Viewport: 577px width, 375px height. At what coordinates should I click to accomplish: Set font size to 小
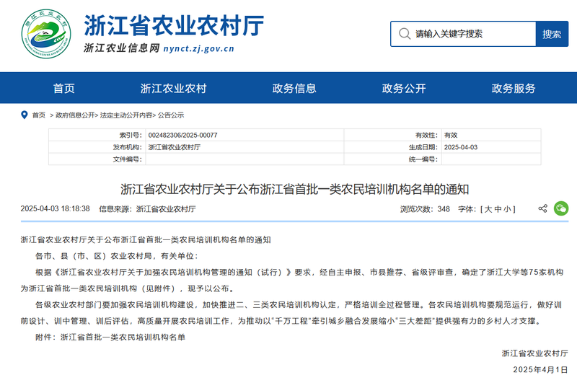(x=508, y=209)
